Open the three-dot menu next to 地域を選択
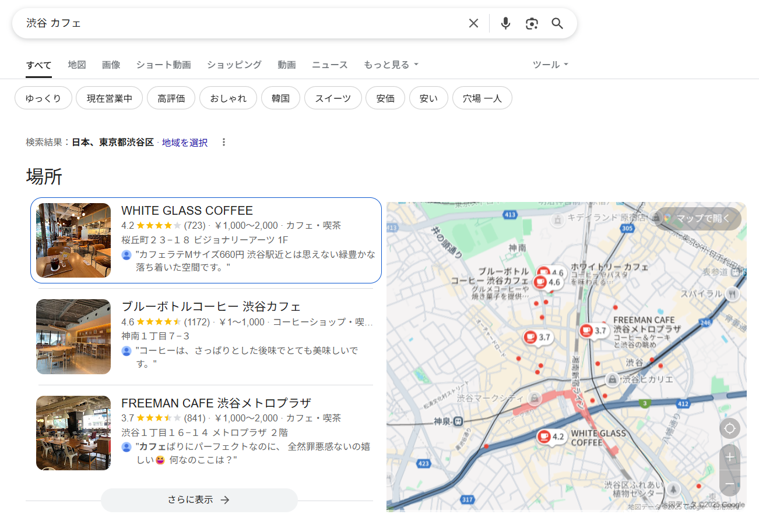This screenshot has height=525, width=759. point(224,142)
